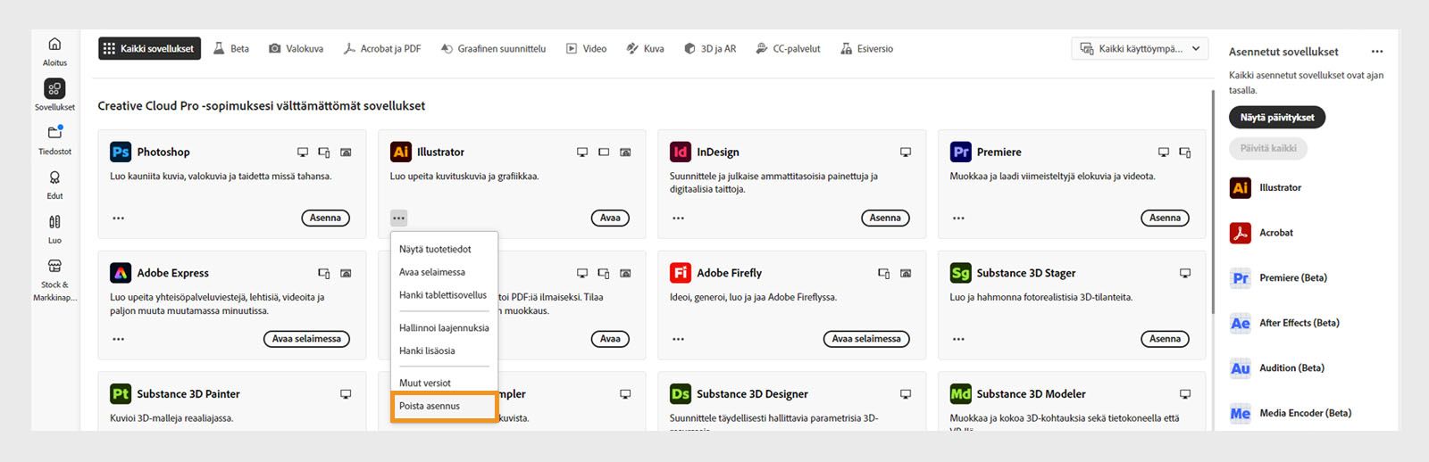
Task: Click the Substance 3D Designer icon
Action: 681,393
